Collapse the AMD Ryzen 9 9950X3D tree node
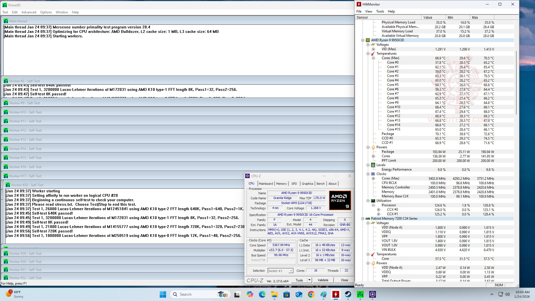The height and width of the screenshot is (301, 535). (x=363, y=40)
